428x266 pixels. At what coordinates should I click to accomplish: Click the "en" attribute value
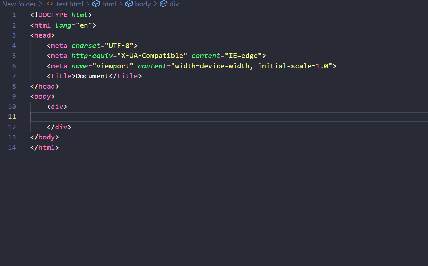coord(84,25)
